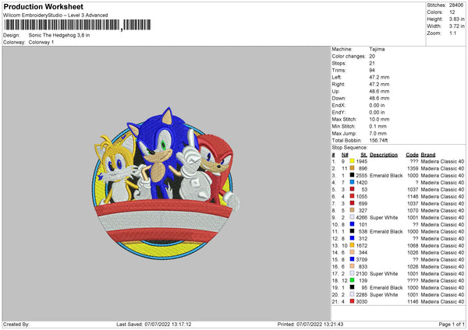
Task: Click the Trims value 94
Action: click(x=372, y=70)
